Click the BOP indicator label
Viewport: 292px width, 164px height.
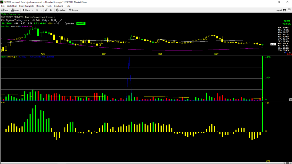click(3, 102)
